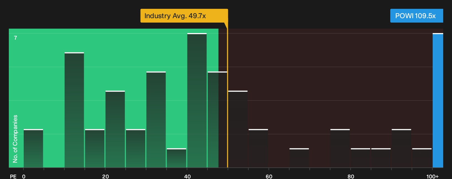Viewport: 452px width, 179px height.
Task: Click the axis label 40
Action: tap(187, 176)
